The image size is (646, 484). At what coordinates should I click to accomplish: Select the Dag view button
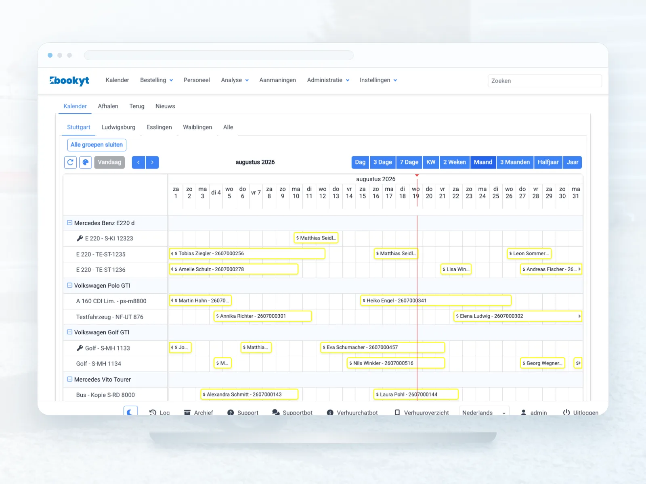click(360, 162)
